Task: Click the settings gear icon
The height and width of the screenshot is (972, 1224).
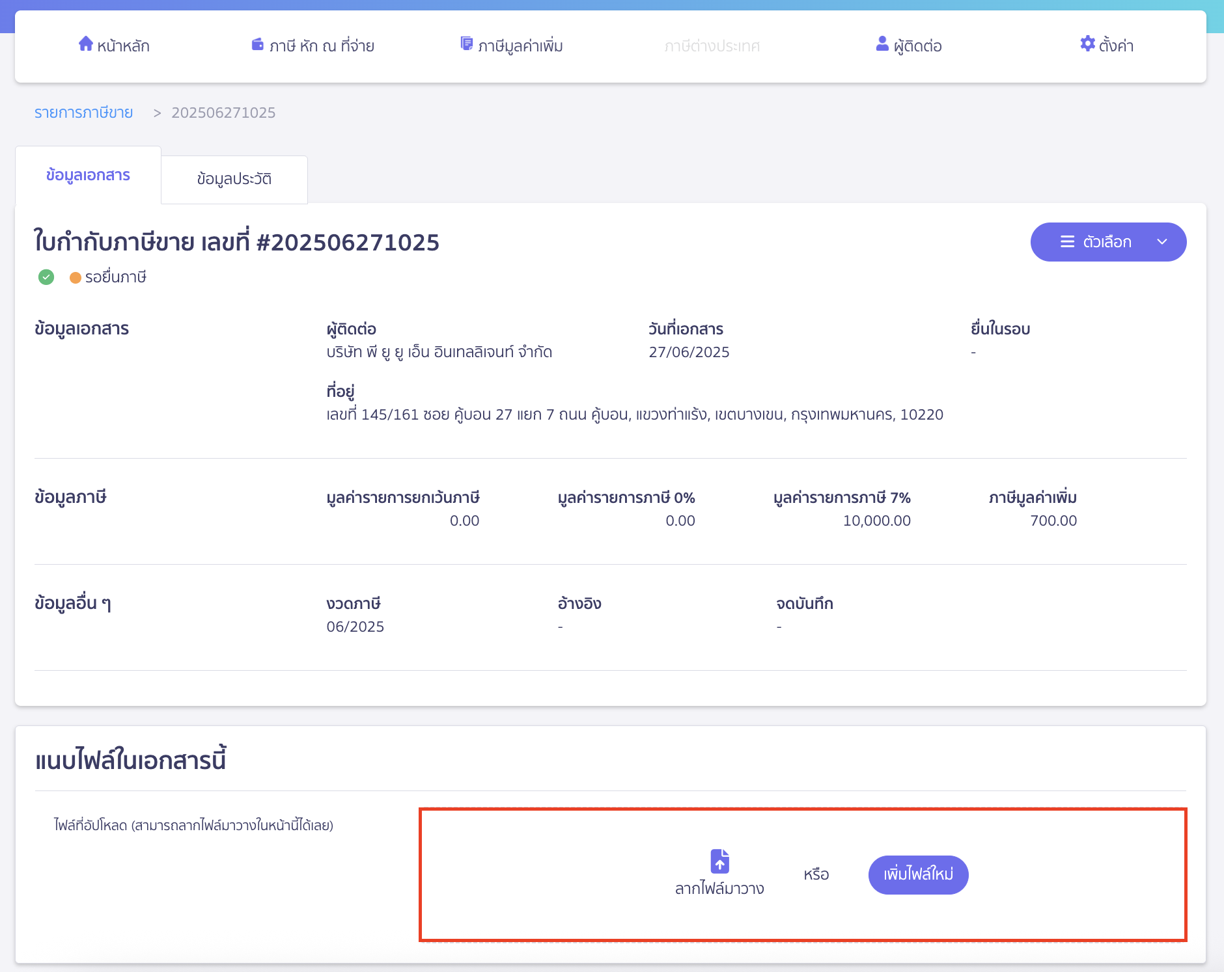Action: pos(1087,44)
